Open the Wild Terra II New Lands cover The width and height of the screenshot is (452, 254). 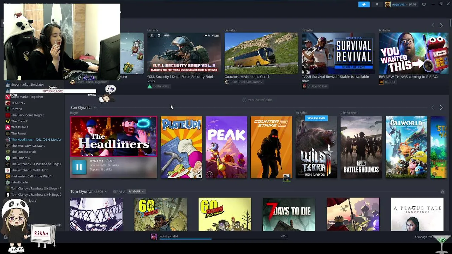coord(316,147)
